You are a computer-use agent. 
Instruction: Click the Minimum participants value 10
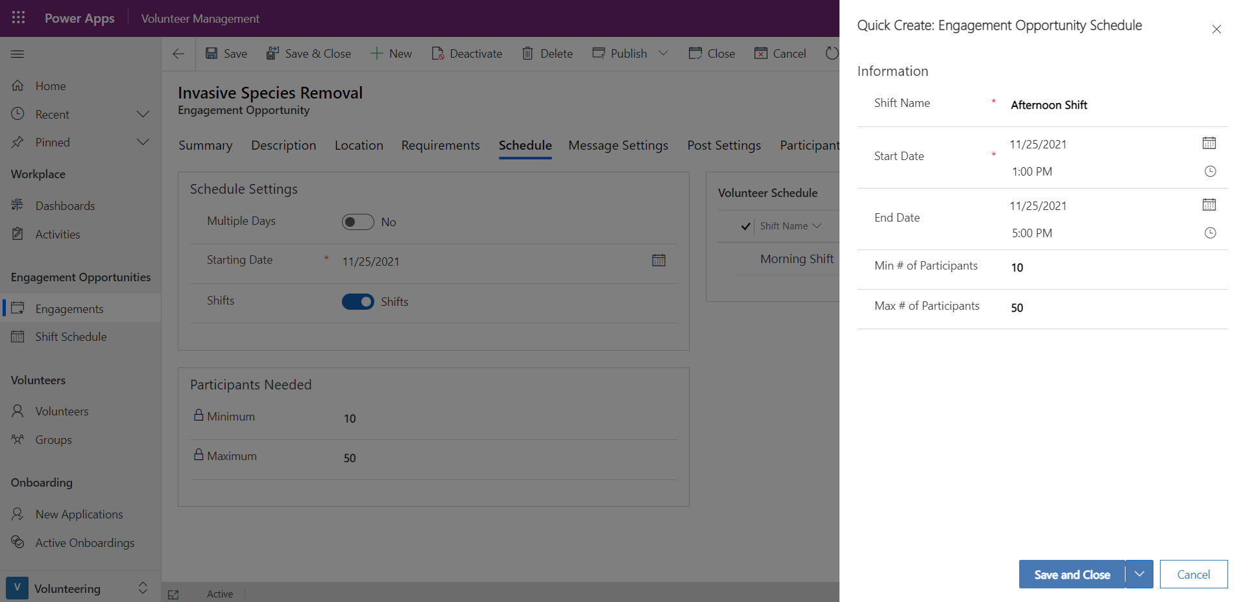tap(350, 419)
